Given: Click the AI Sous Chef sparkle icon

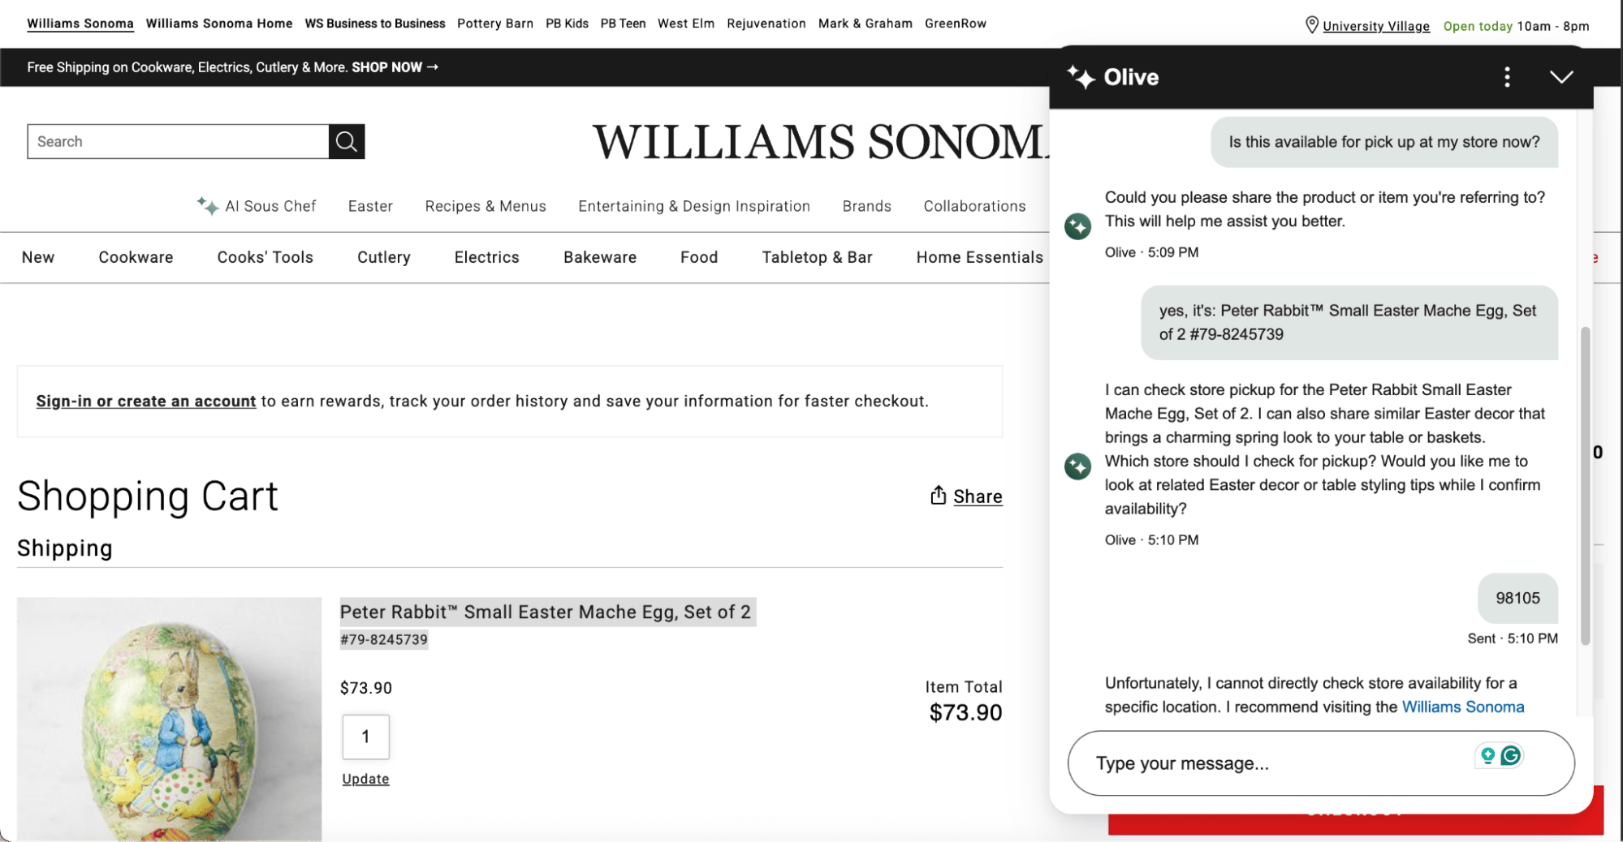Looking at the screenshot, I should [x=208, y=206].
